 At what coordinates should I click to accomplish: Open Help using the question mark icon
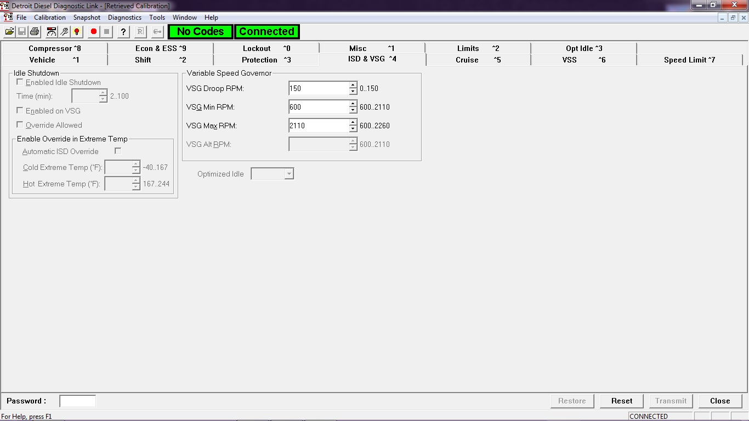[x=123, y=31]
